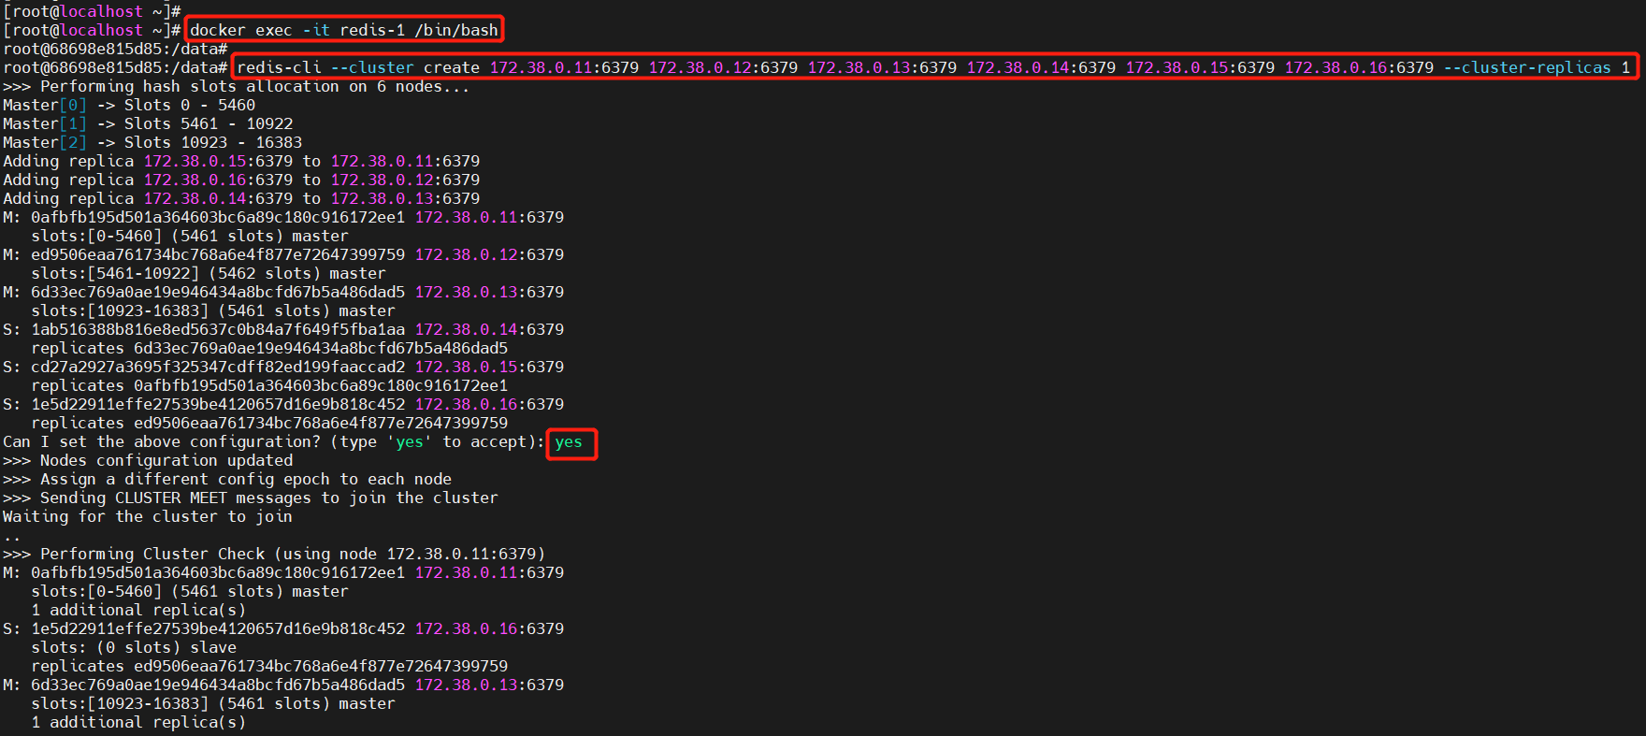The image size is (1646, 736).
Task: Select line 'Adding replica 172.38.0.14:6379 to 172.38.0.13:6379'
Action: 241,198
